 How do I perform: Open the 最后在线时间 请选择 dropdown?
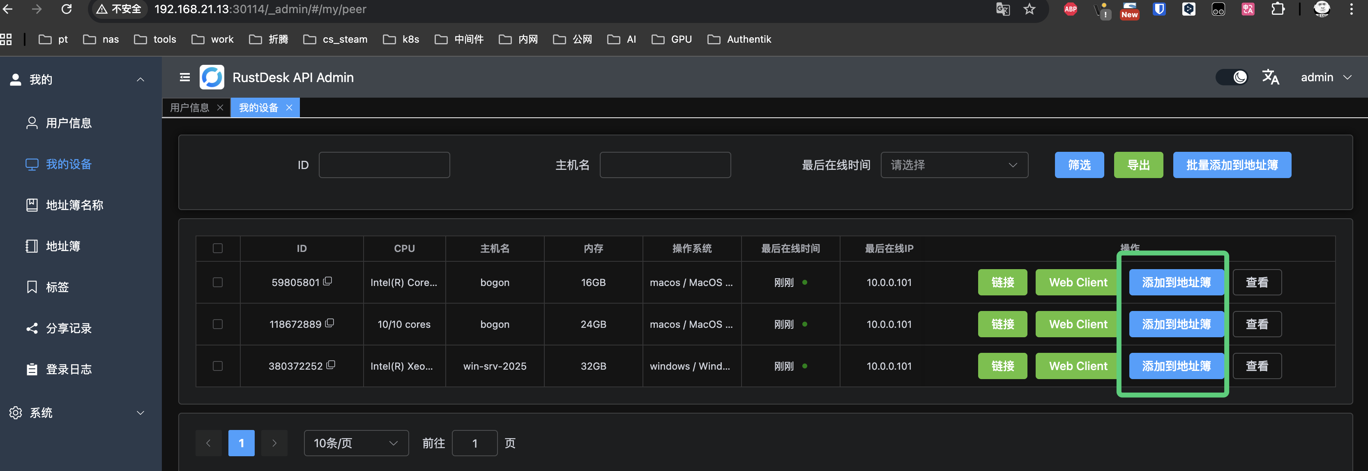(954, 165)
